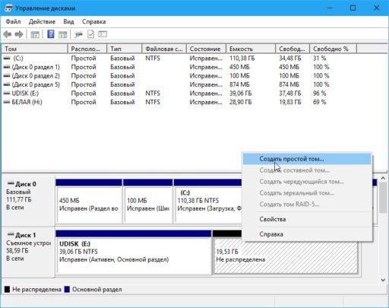This screenshot has height=308, width=389.
Task: Click the 874 МБ capacity cell
Action: 239,84
